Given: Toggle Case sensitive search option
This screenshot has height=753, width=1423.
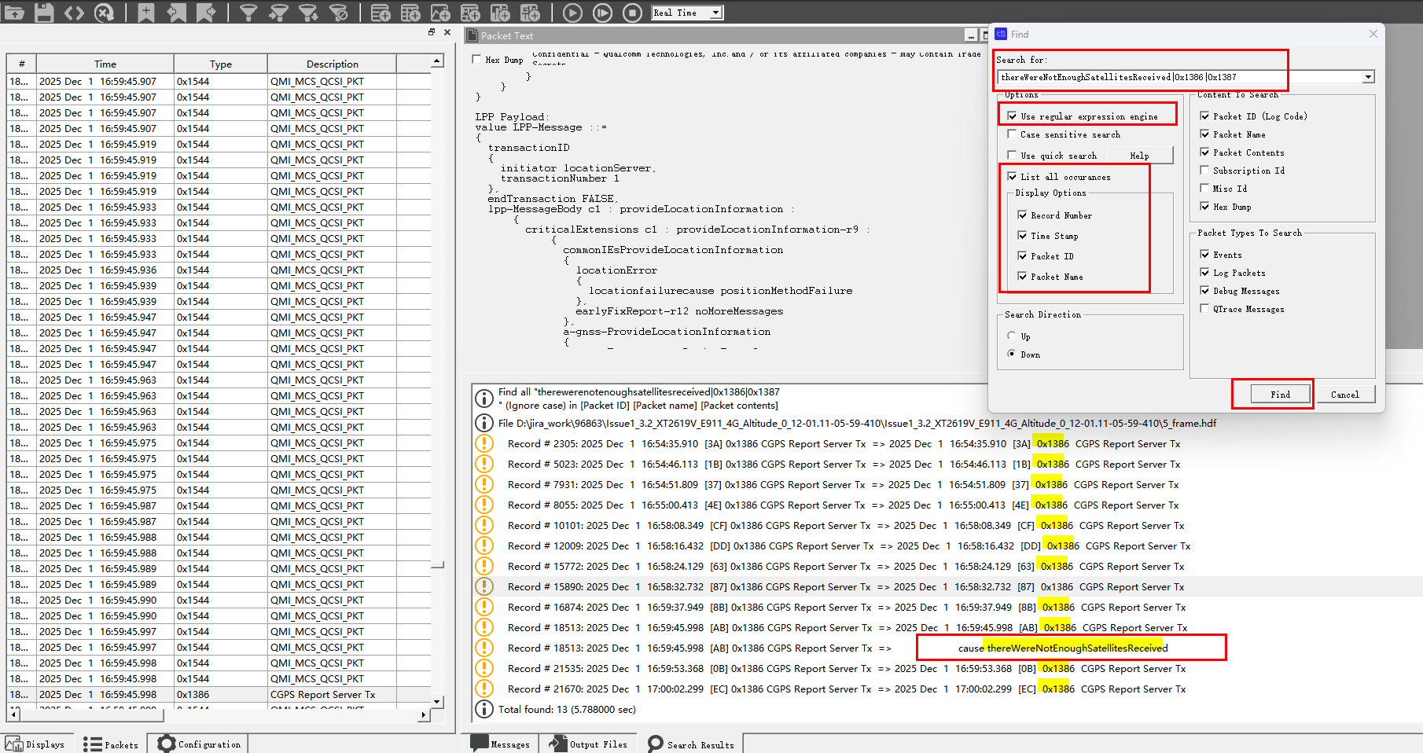Looking at the screenshot, I should [x=1013, y=134].
